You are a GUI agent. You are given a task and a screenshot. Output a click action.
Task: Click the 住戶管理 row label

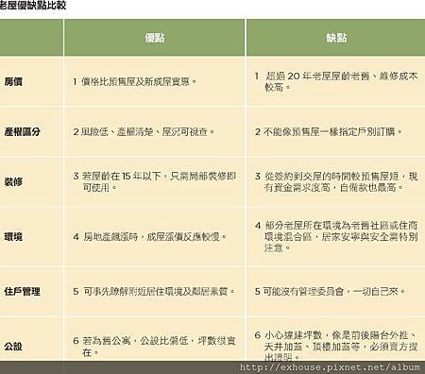coord(23,291)
